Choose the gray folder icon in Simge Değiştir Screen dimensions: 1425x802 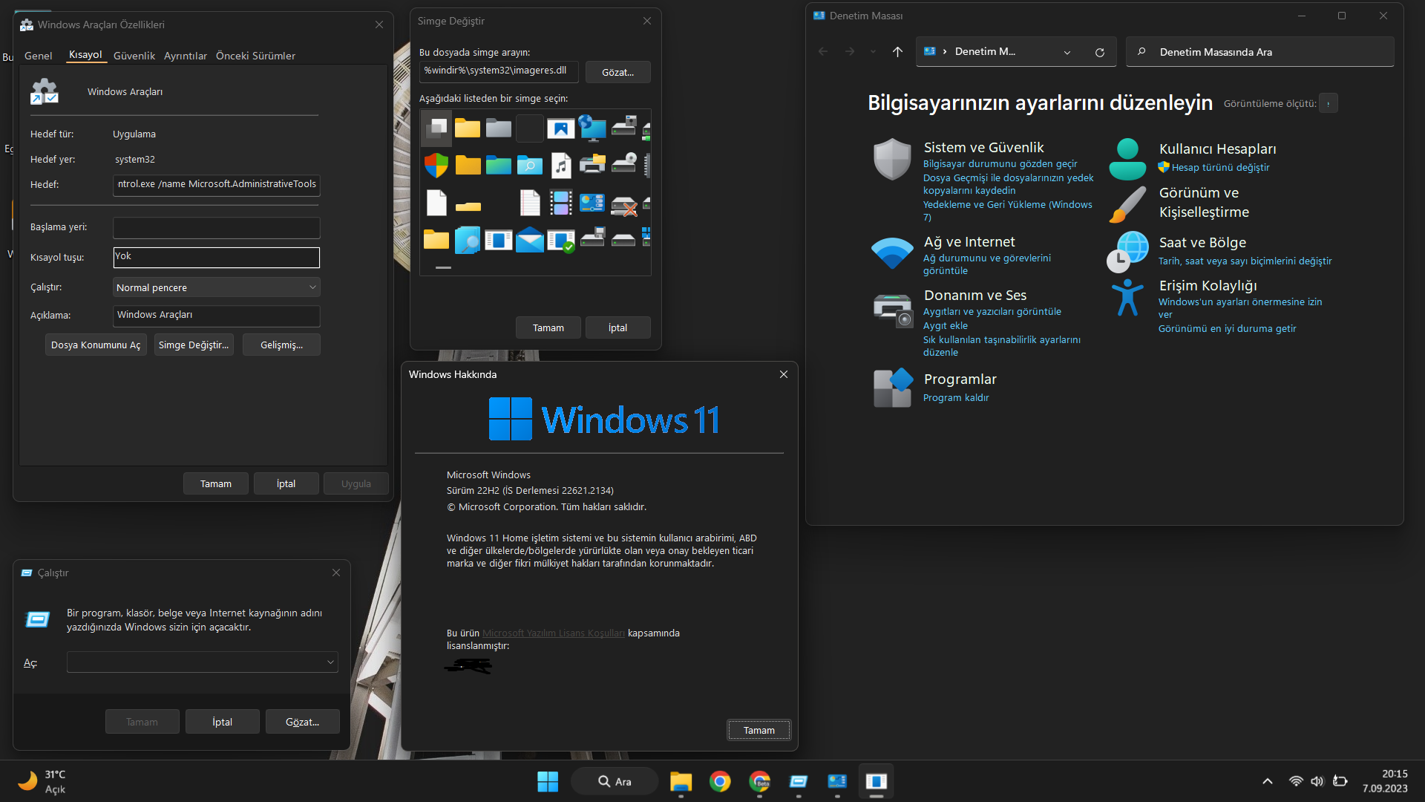499,128
